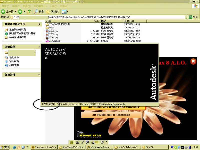Image resolution: width=200 pixels, height=150 pixels.
Task: Open 網路芳鄰 from other places
Action: tap(14, 65)
